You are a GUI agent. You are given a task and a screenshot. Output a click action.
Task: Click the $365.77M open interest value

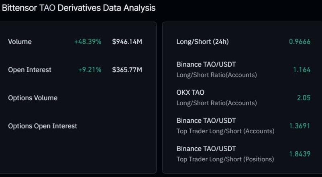click(127, 70)
